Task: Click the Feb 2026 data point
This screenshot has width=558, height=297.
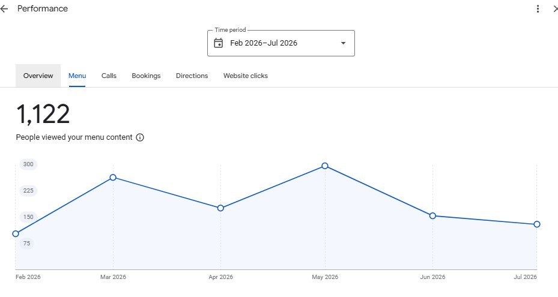Action: pyautogui.click(x=16, y=233)
